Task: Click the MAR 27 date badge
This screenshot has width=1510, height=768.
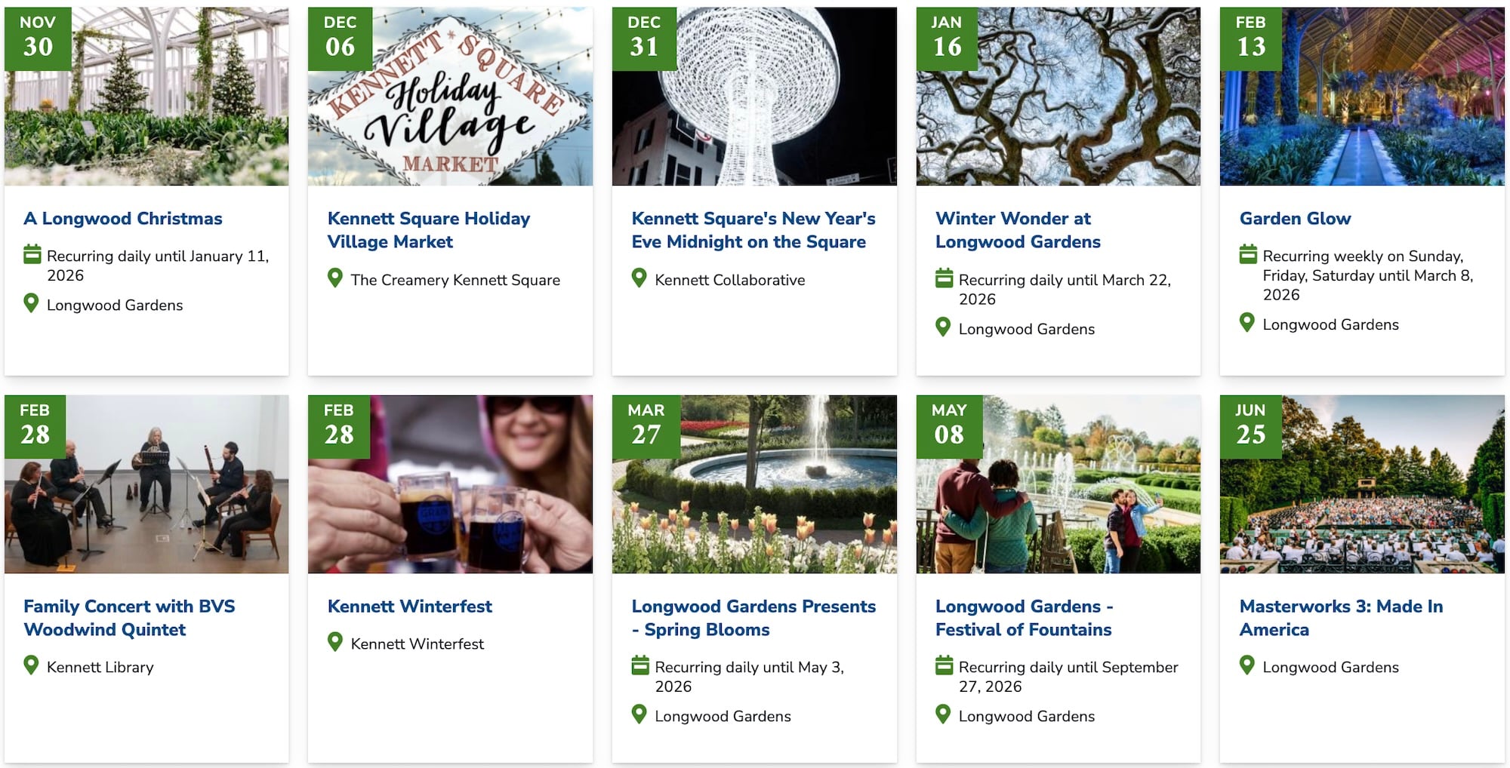Action: point(646,425)
